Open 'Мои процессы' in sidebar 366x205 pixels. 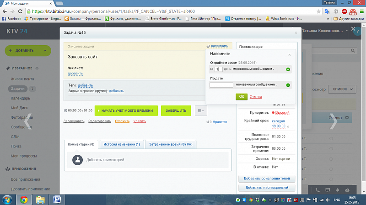(x=24, y=156)
